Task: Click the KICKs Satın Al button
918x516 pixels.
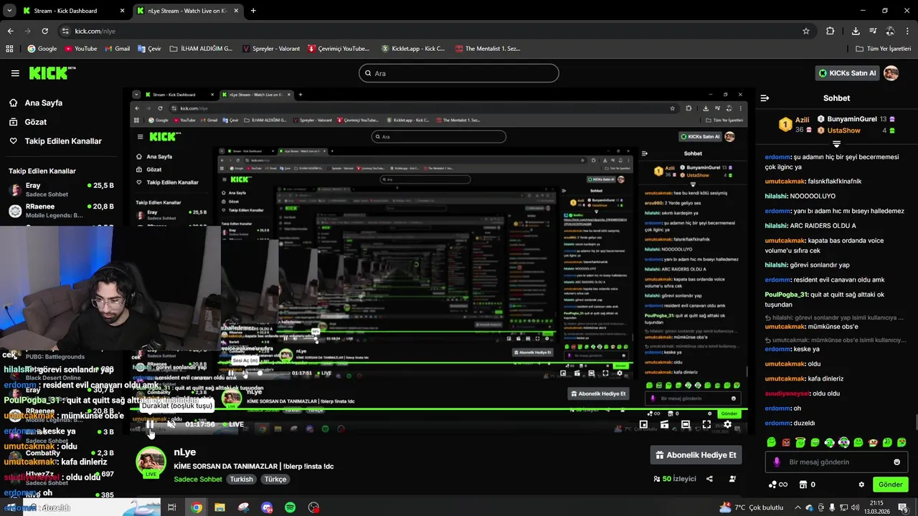Action: click(847, 73)
